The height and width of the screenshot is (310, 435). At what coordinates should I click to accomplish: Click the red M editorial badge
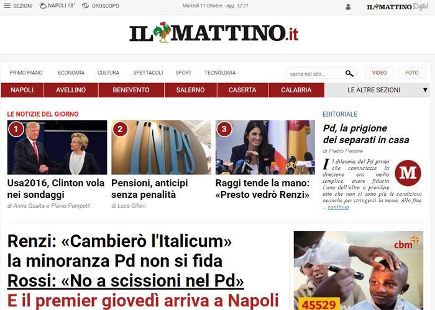408,173
